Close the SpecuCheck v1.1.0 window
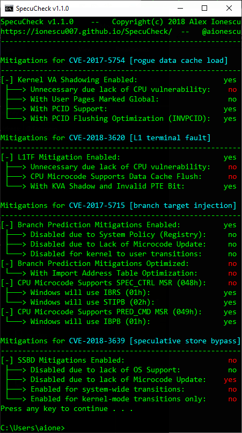This screenshot has width=242, height=433. (x=229, y=8)
